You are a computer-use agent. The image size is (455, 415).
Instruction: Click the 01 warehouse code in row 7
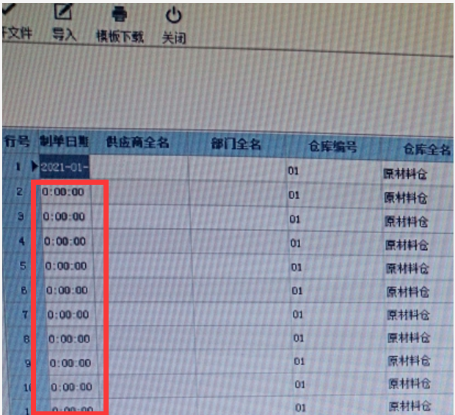click(298, 315)
